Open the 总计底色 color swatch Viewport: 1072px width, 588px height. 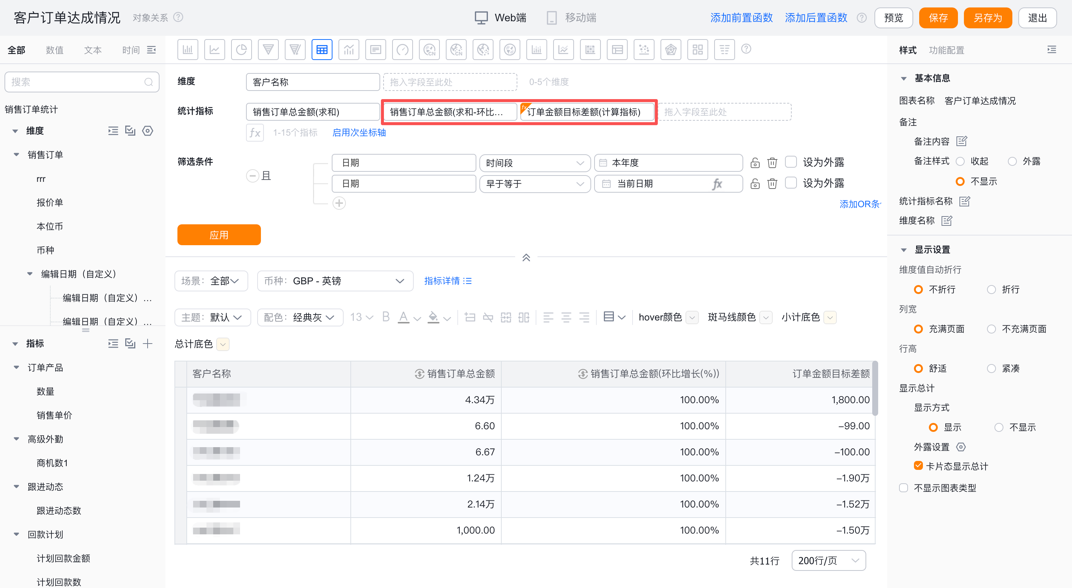[x=223, y=344]
